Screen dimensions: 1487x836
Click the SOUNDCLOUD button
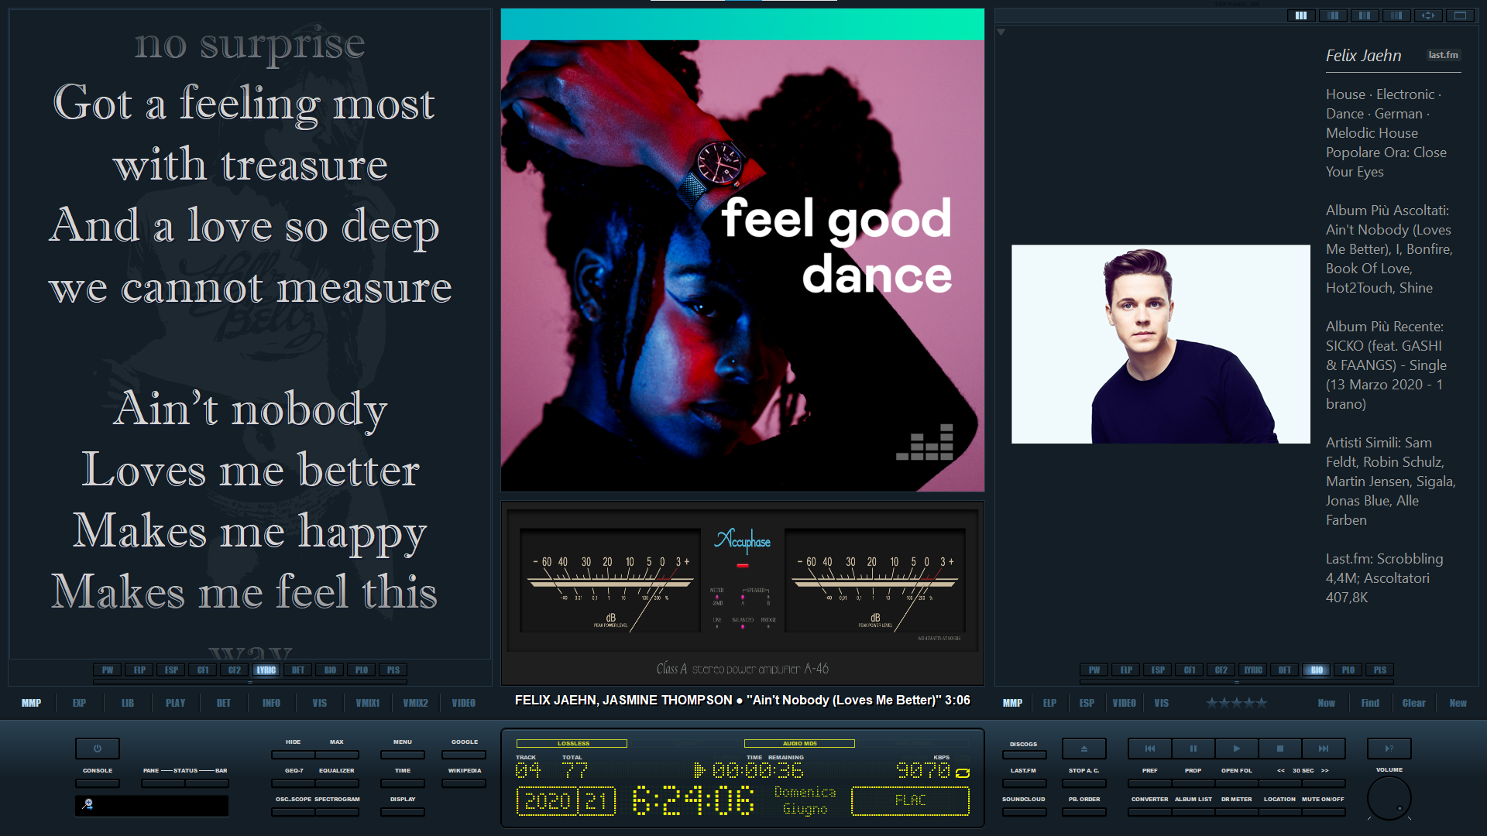click(x=1023, y=812)
